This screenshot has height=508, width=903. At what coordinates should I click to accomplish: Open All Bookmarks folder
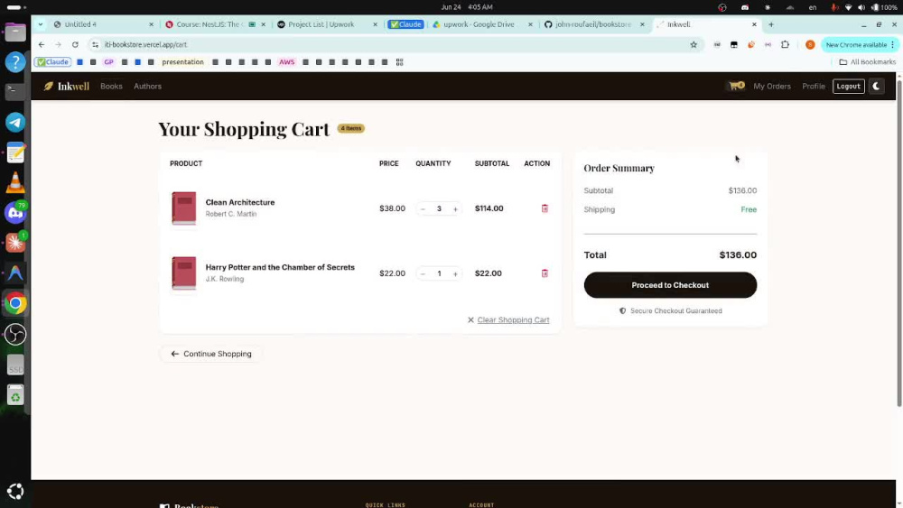pos(867,61)
